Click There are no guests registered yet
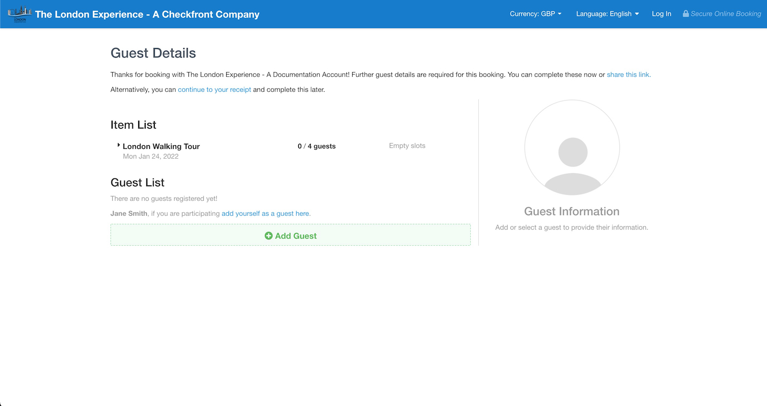The height and width of the screenshot is (406, 767). pyautogui.click(x=164, y=199)
